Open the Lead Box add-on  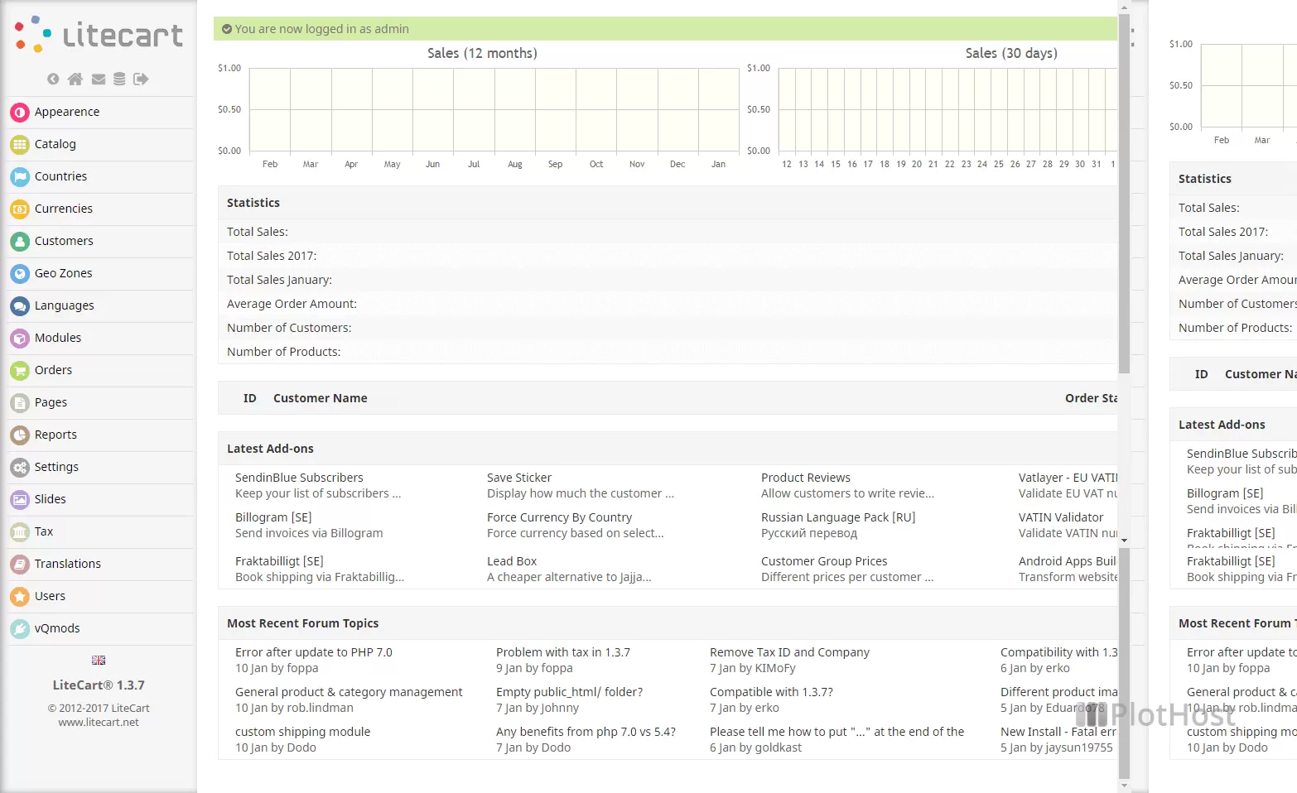coord(512,561)
